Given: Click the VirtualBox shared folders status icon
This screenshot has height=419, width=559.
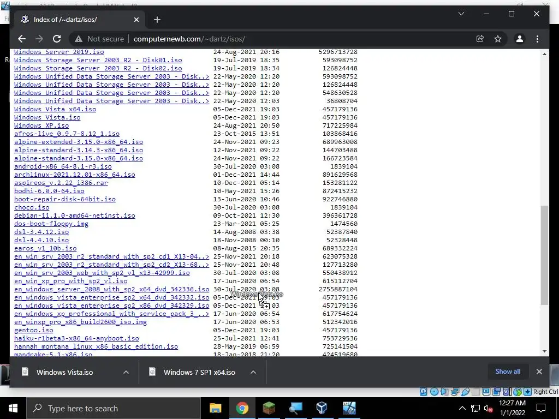Looking at the screenshot, I should 475,392.
